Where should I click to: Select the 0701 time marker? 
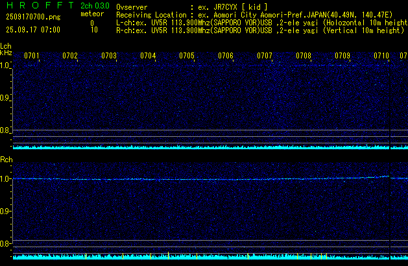point(32,56)
